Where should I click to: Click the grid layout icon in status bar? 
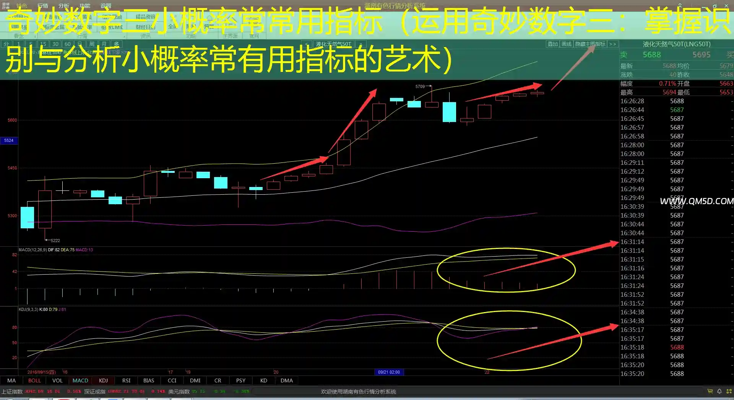pyautogui.click(x=729, y=391)
